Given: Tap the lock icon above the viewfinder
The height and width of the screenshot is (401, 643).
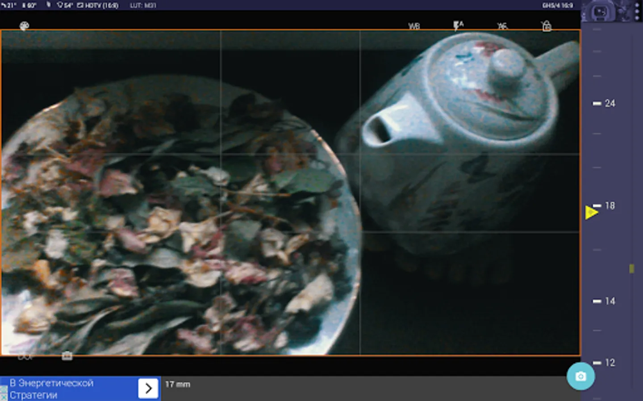Looking at the screenshot, I should point(546,26).
